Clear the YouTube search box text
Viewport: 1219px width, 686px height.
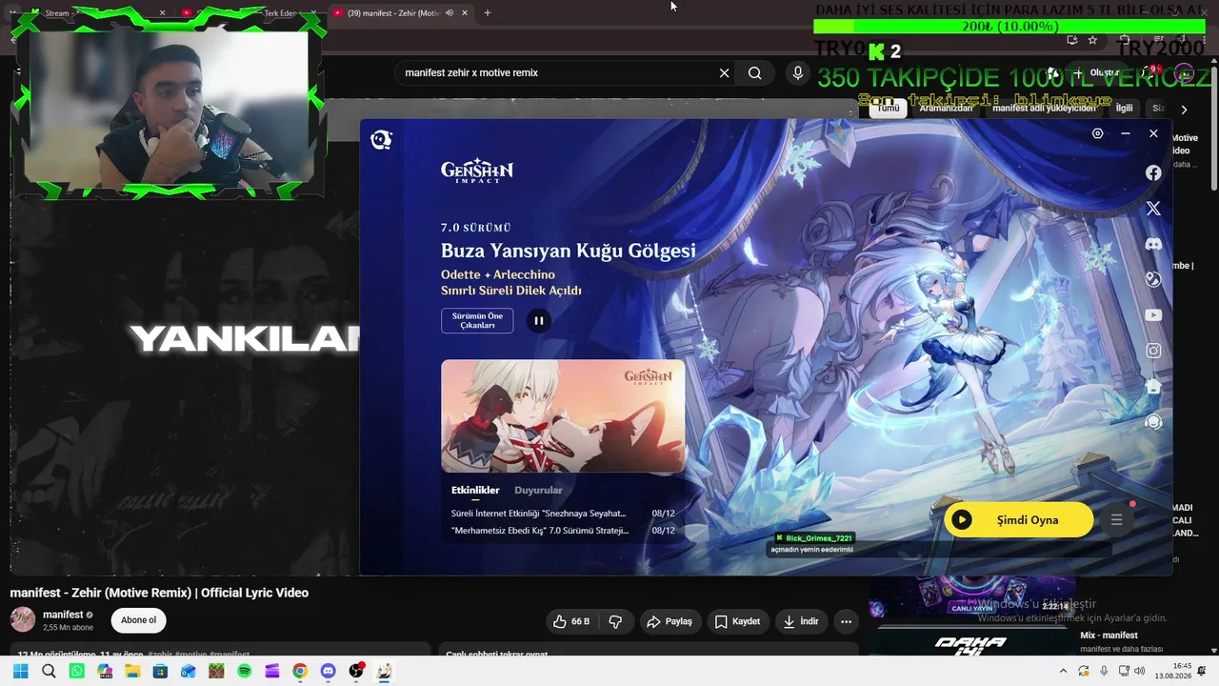point(724,73)
